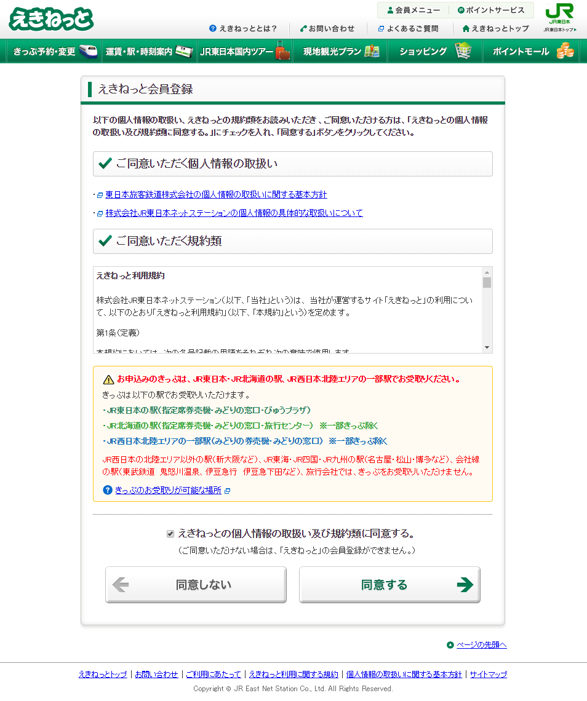This screenshot has height=701, width=587.
Task: Open ショッピング tab
Action: click(x=435, y=52)
